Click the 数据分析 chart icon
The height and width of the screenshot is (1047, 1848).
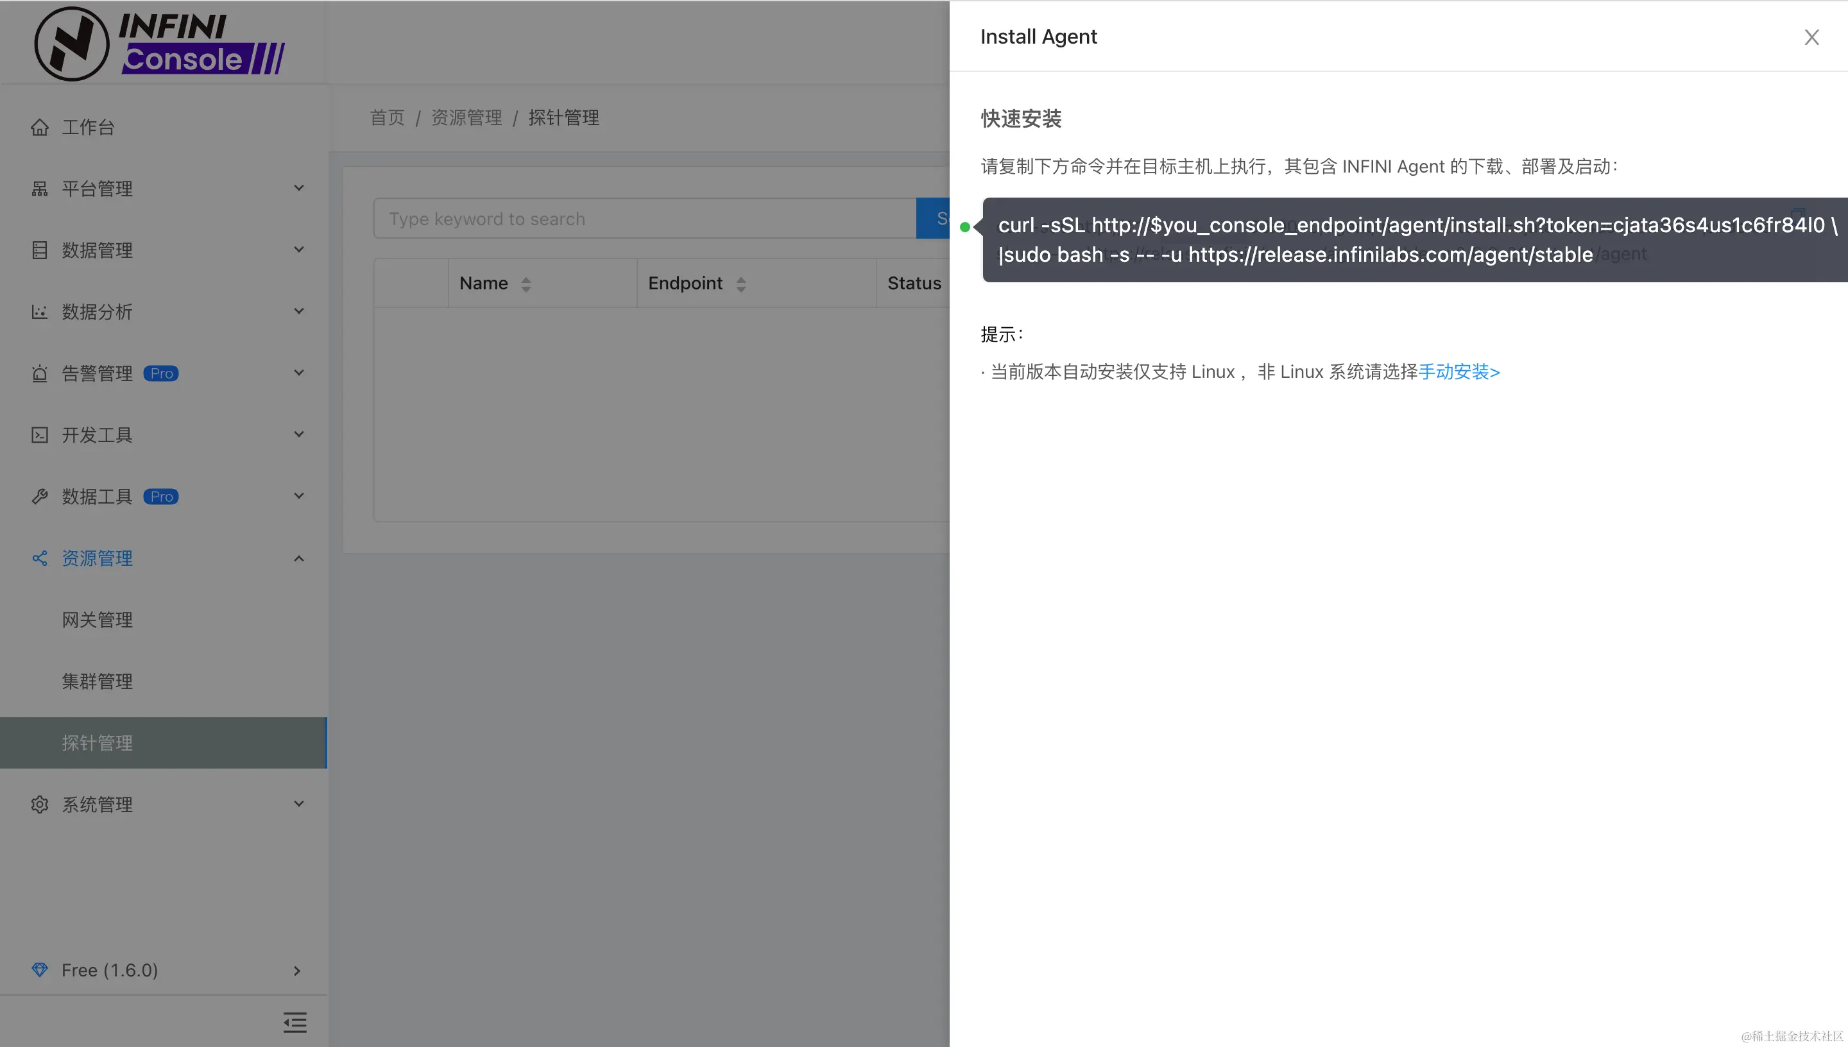coord(40,312)
